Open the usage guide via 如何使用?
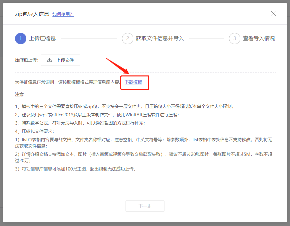Image resolution: width=290 pixels, height=226 pixels. coord(63,14)
